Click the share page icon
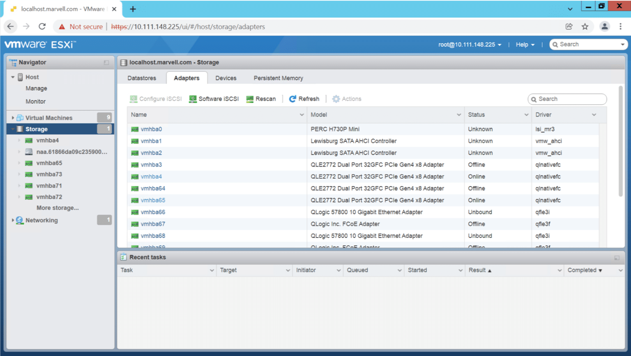 [569, 26]
